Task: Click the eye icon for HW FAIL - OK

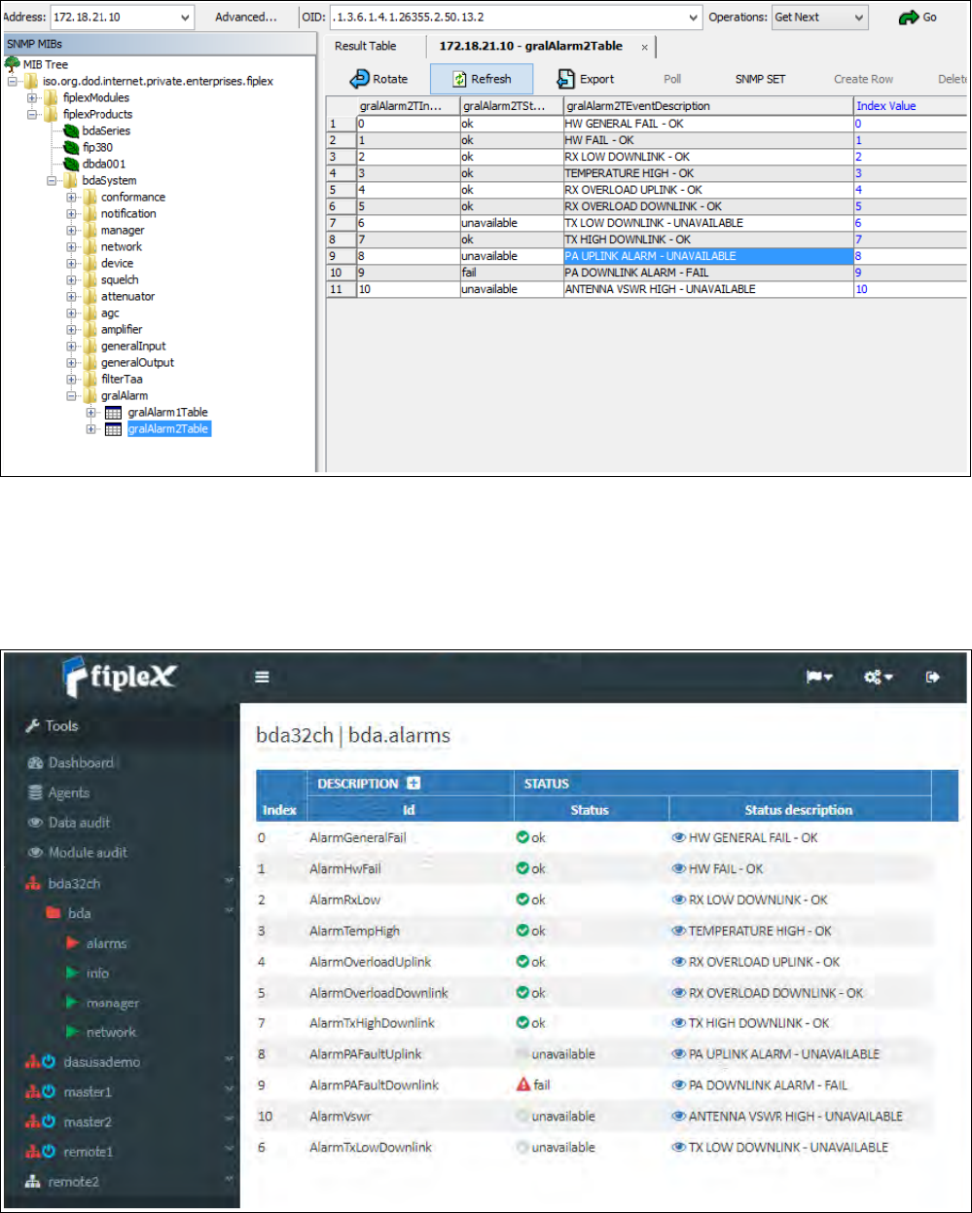Action: [679, 868]
